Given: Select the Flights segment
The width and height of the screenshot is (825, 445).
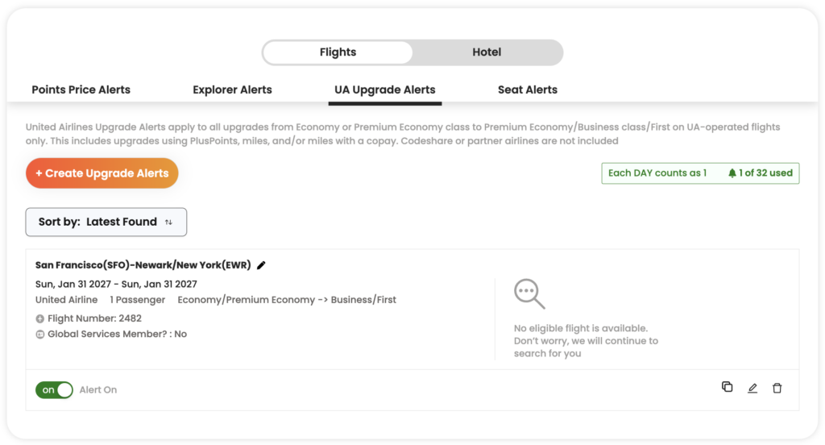Looking at the screenshot, I should (x=338, y=52).
